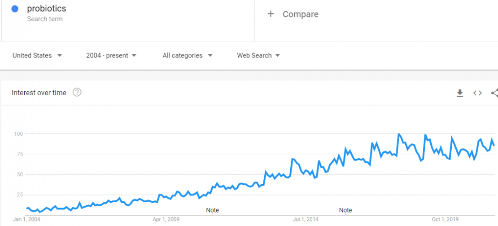The width and height of the screenshot is (498, 226).
Task: Click the Oct 1, 2019 axis label
Action: point(445,219)
